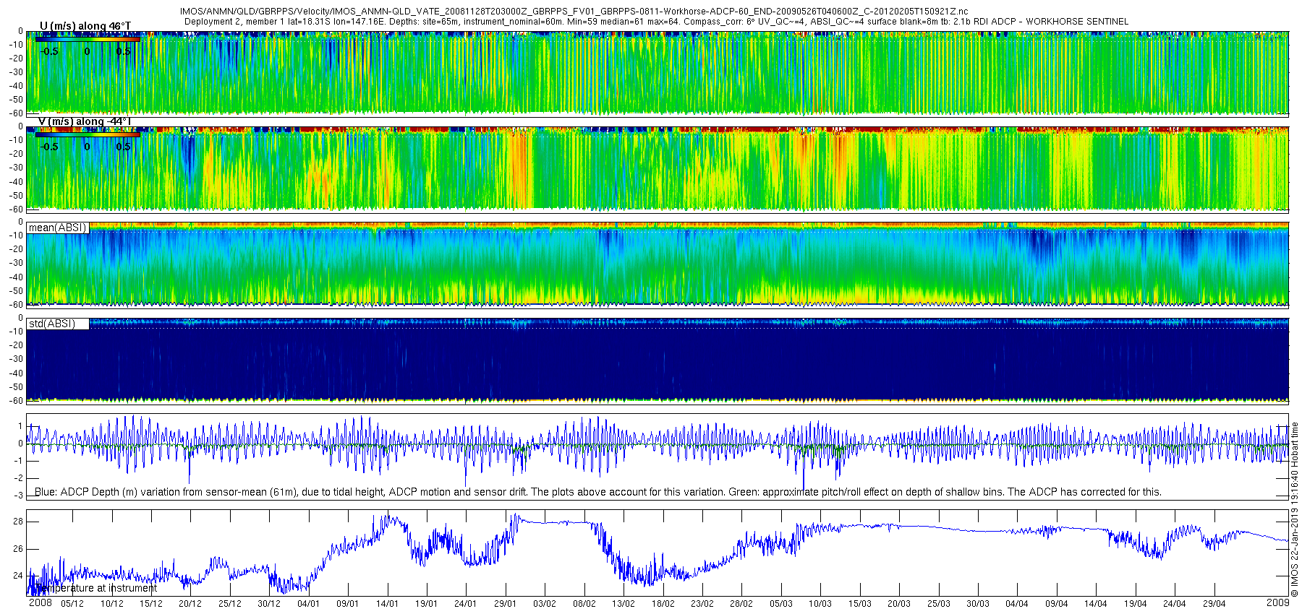Click the -3 tick on the depth variation axis
This screenshot has width=1302, height=614.
coord(18,496)
